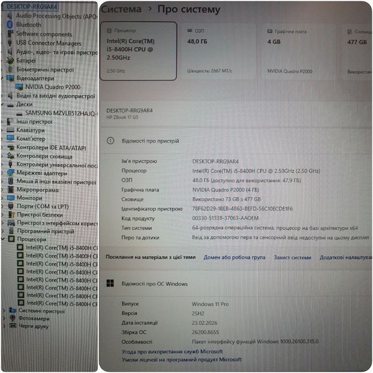This screenshot has width=373, height=373.
Task: Select the DESKTOP-RRG9AR4 root tree node
Action: [x=32, y=7]
